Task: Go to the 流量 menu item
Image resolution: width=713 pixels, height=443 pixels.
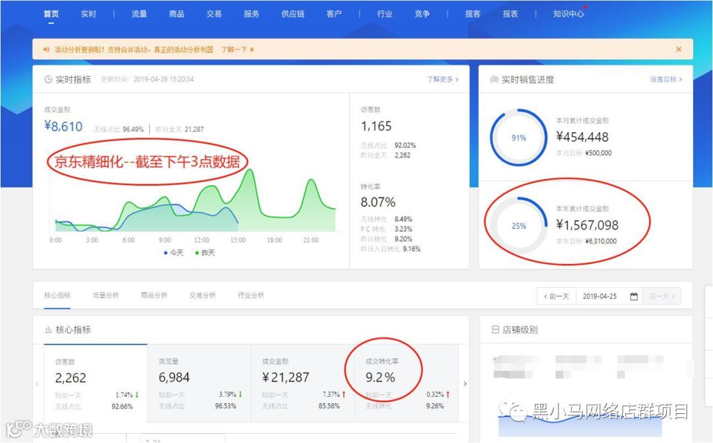Action: 139,14
